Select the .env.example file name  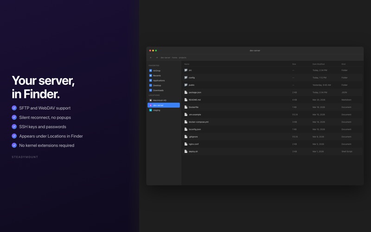[x=195, y=115]
